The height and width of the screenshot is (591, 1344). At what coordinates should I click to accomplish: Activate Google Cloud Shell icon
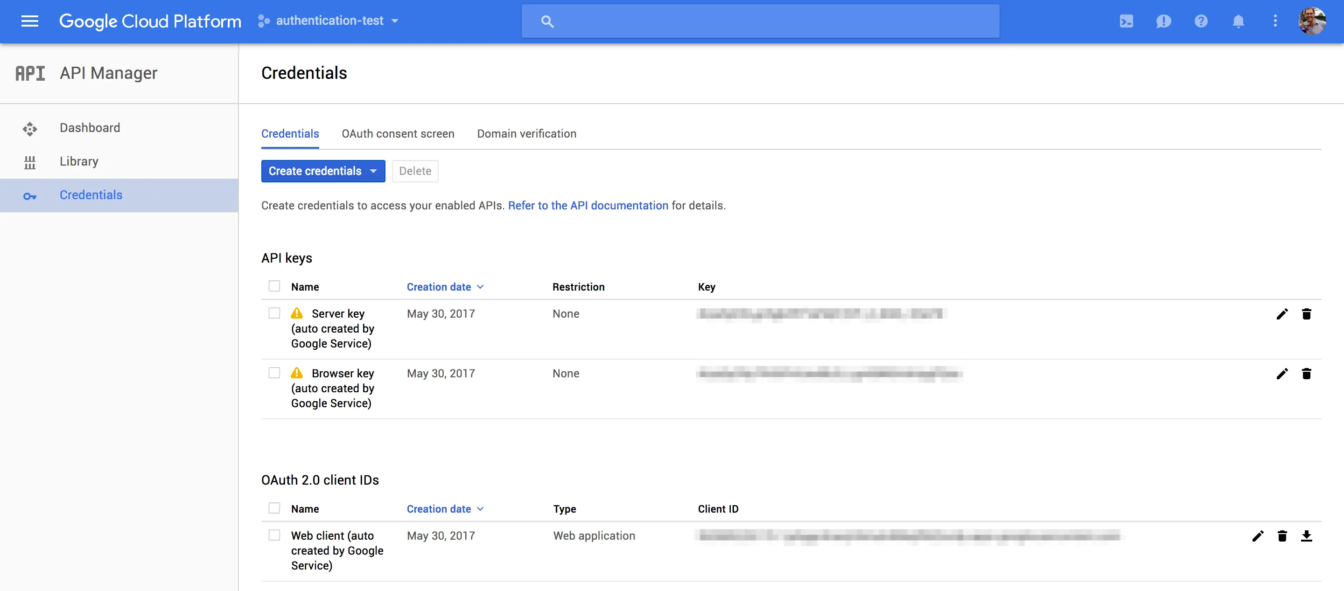(1126, 21)
